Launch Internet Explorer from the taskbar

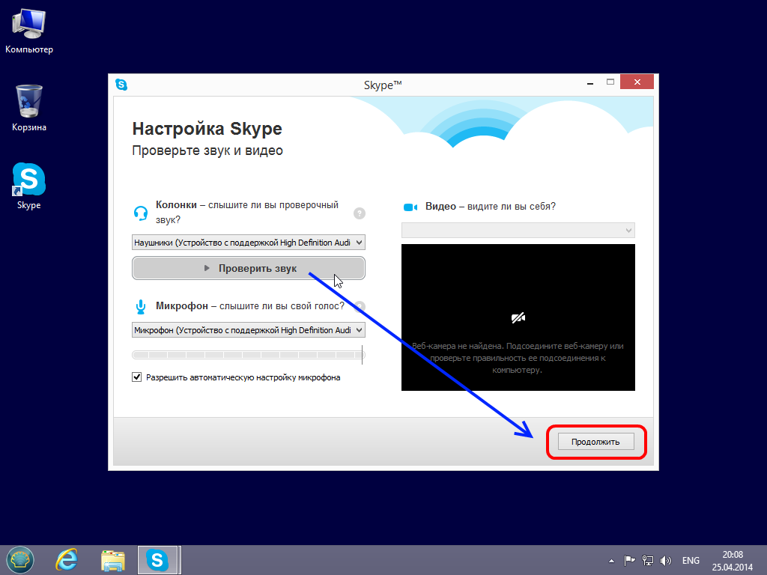pos(67,560)
